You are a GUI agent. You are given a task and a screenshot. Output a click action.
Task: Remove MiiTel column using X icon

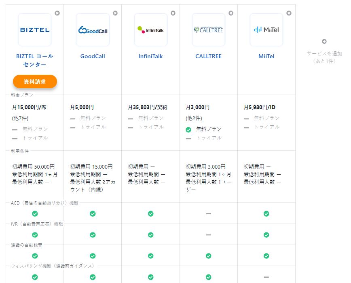coord(289,13)
